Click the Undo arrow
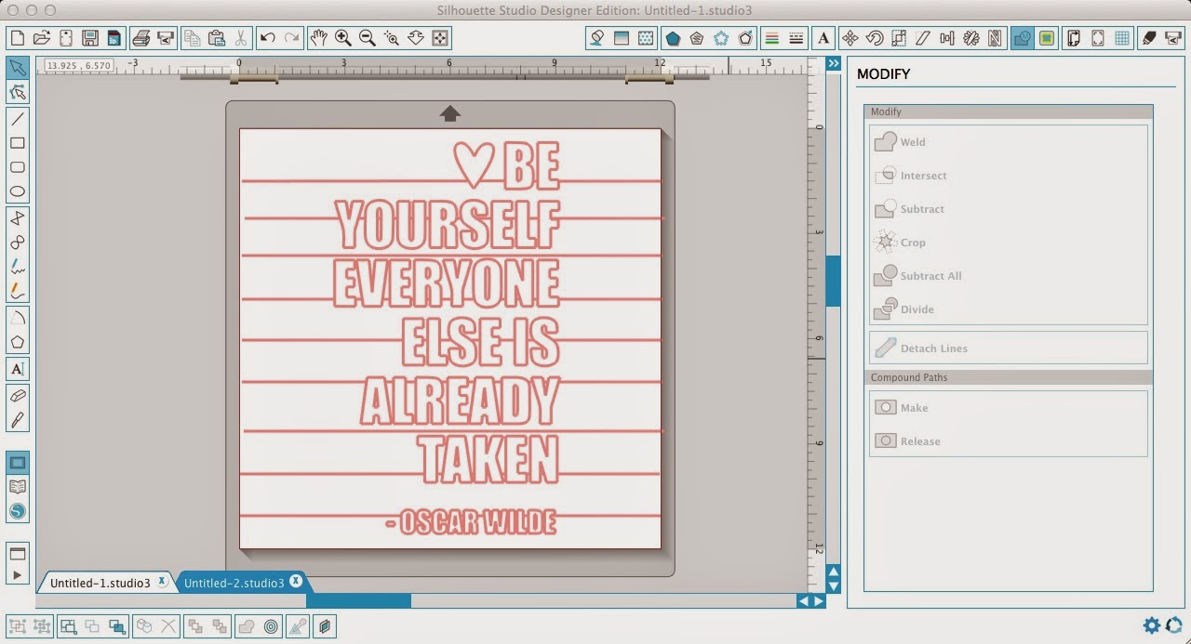Viewport: 1191px width, 644px height. tap(268, 38)
